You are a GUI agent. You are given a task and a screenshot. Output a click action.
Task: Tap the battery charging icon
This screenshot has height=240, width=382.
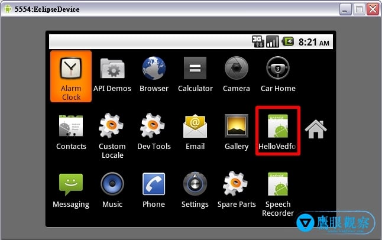pyautogui.click(x=288, y=41)
